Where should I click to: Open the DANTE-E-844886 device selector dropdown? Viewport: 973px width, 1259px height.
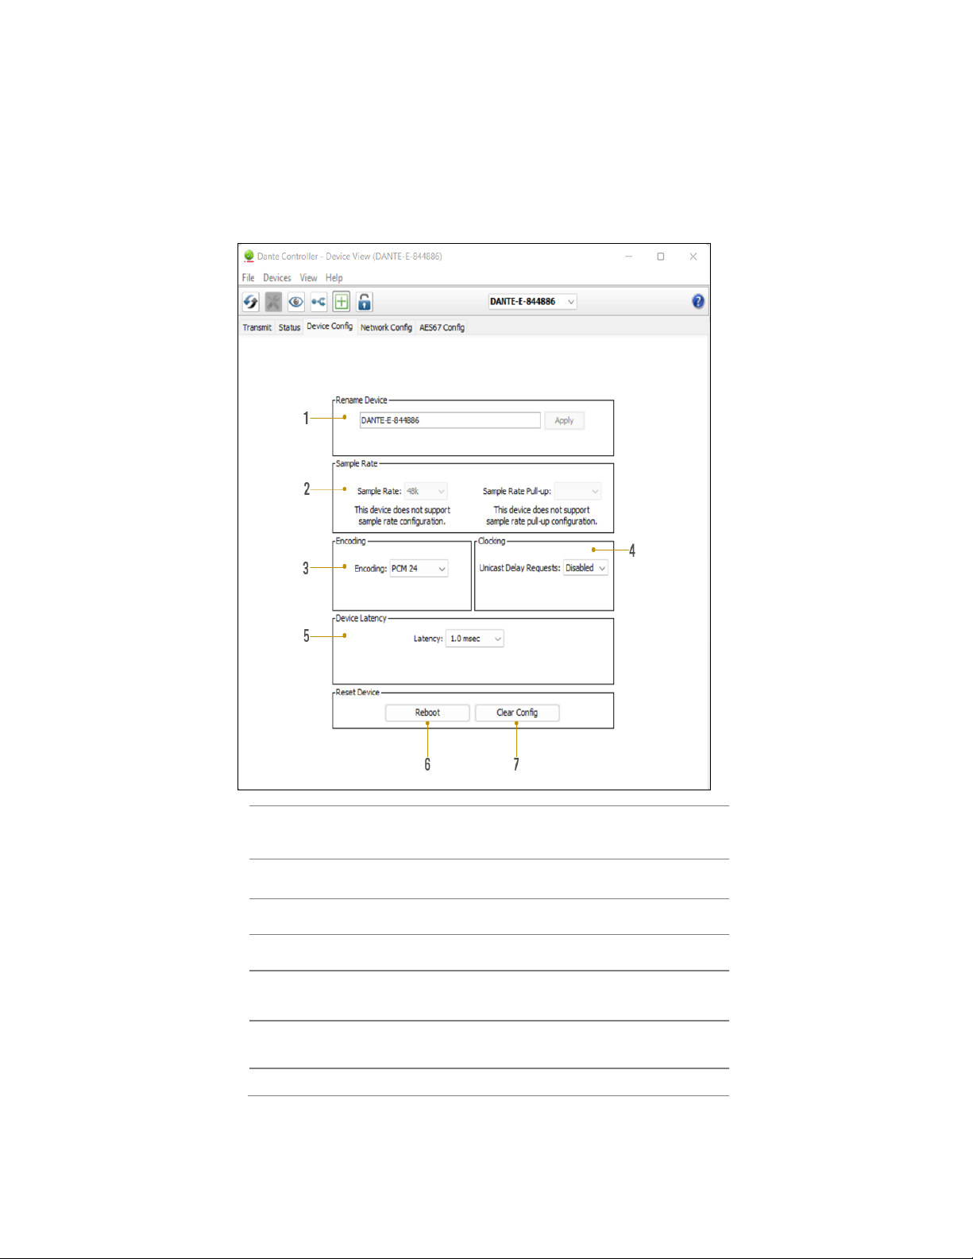point(532,302)
